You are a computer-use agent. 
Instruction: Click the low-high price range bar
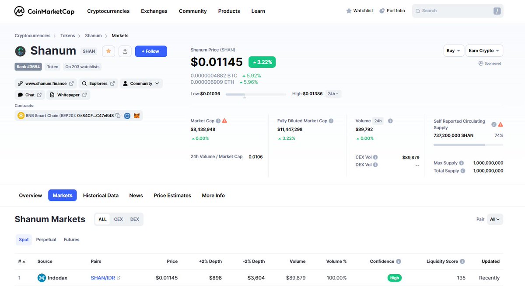pyautogui.click(x=257, y=94)
